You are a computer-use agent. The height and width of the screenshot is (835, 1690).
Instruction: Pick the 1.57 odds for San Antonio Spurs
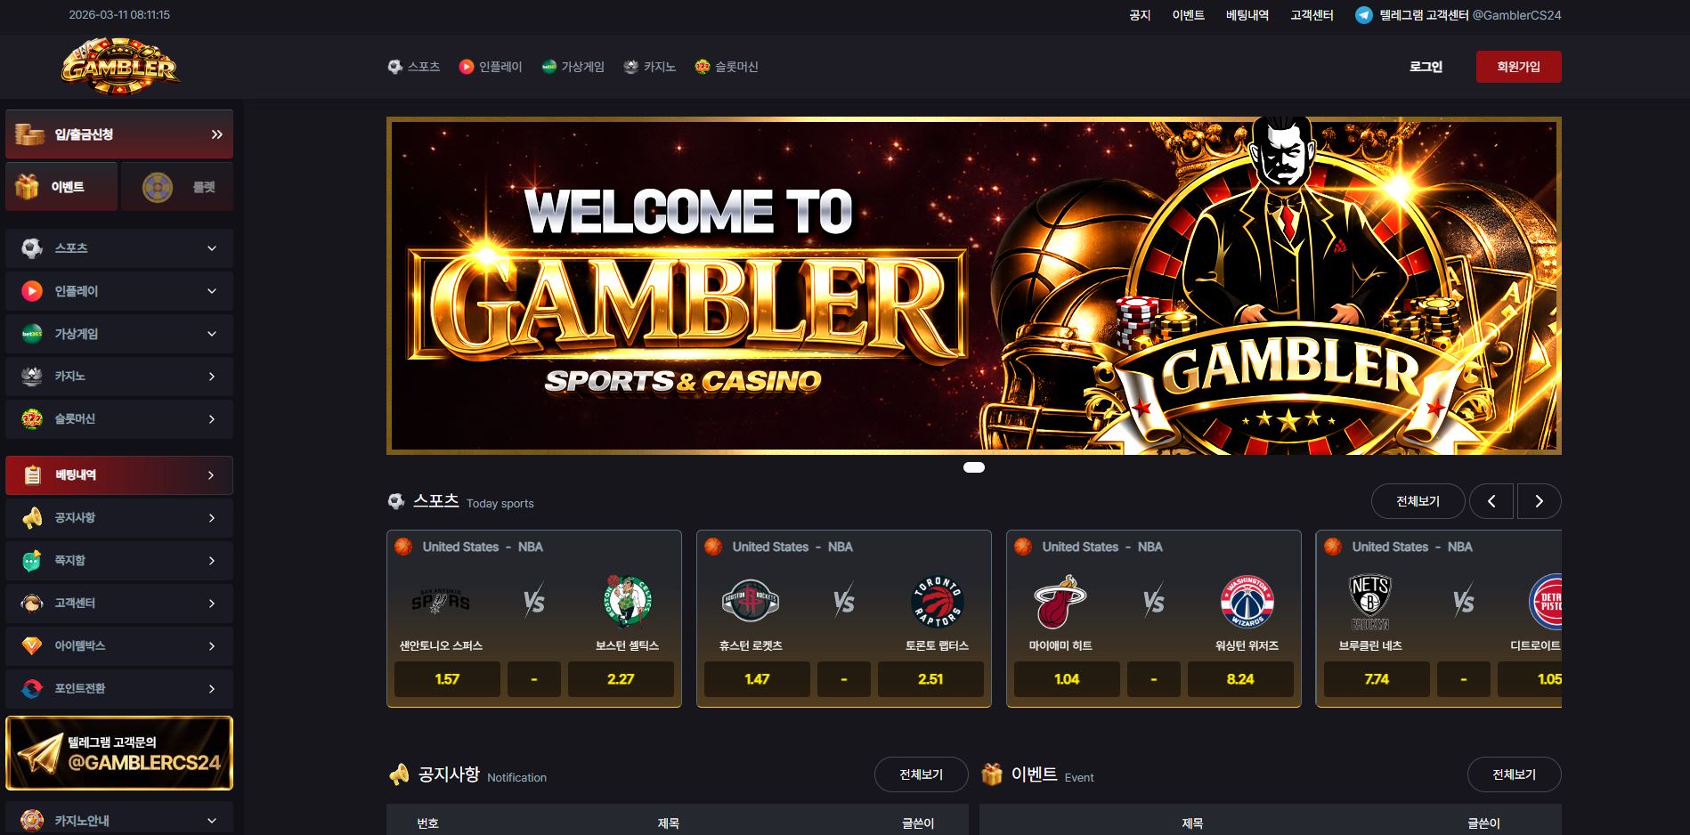[x=447, y=679]
